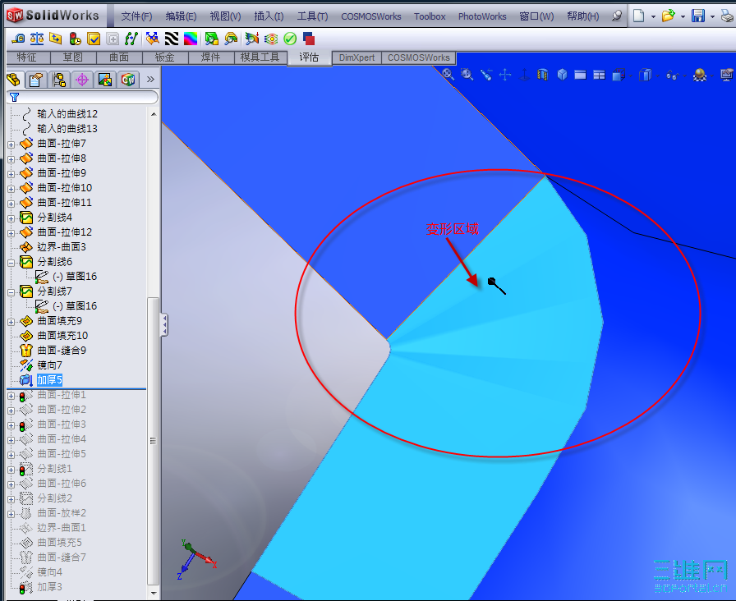Open Draft Analysis icon
This screenshot has height=601, width=736.
212,39
